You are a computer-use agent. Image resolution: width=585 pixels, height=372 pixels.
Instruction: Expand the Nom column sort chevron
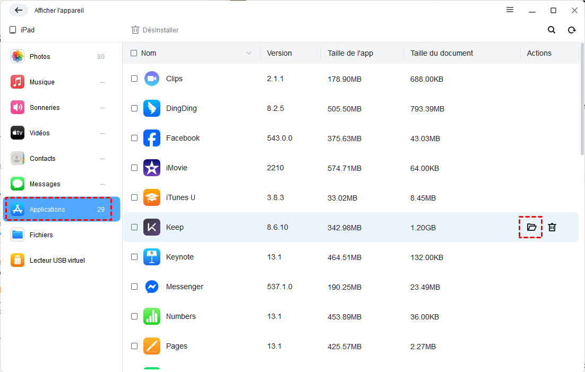tap(249, 54)
